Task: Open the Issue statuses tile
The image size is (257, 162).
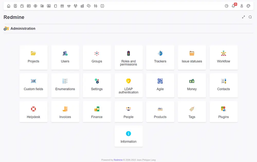Action: pyautogui.click(x=192, y=58)
